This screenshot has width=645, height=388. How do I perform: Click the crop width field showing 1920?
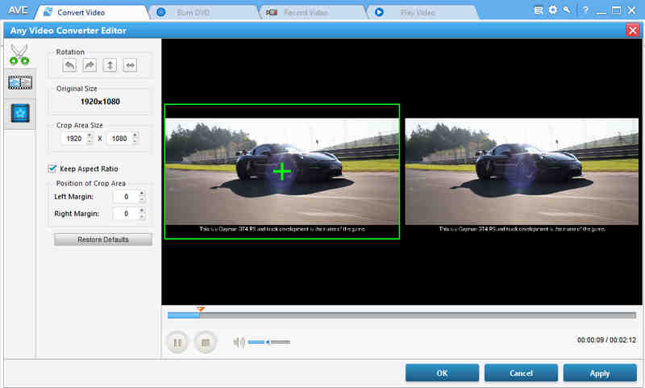coord(74,139)
